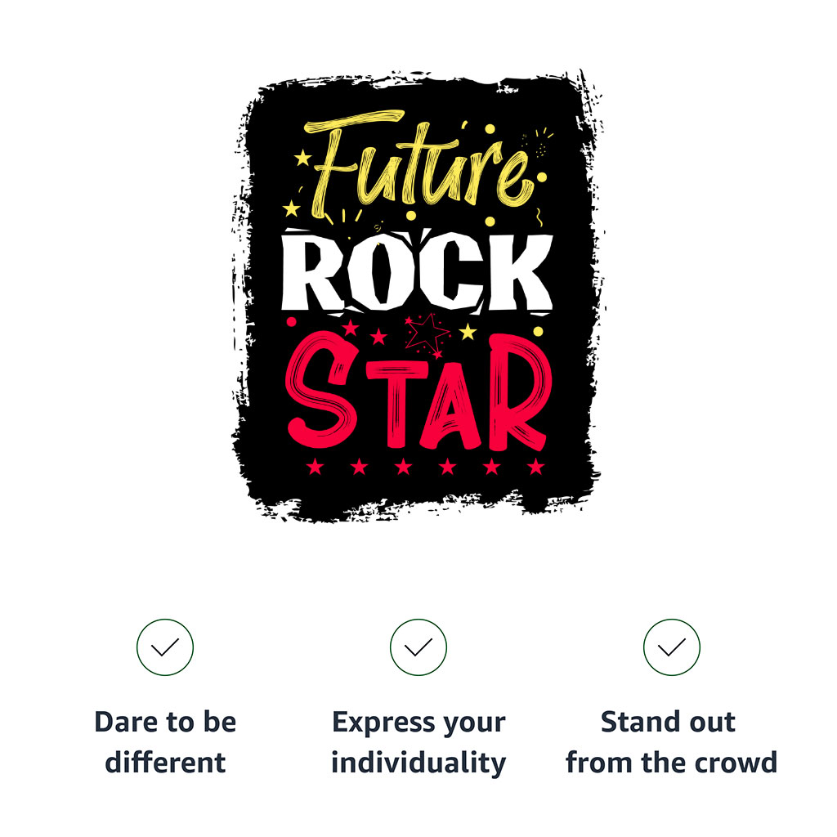Image resolution: width=837 pixels, height=837 pixels.
Task: Click the first red star in the bottom row
Action: tap(316, 468)
